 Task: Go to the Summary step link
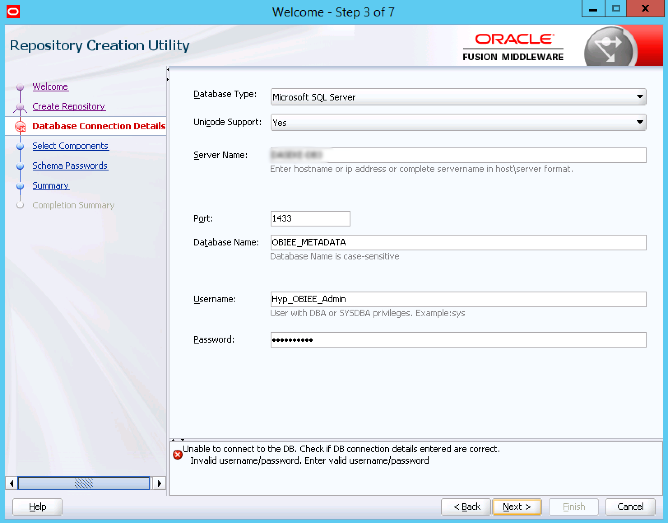click(51, 185)
